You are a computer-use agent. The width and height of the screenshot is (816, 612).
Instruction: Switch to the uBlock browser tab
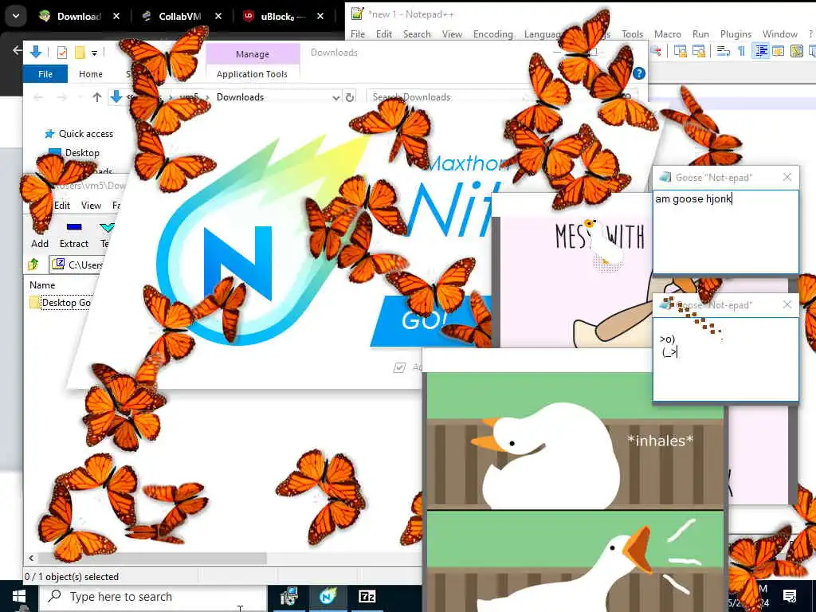tap(284, 17)
